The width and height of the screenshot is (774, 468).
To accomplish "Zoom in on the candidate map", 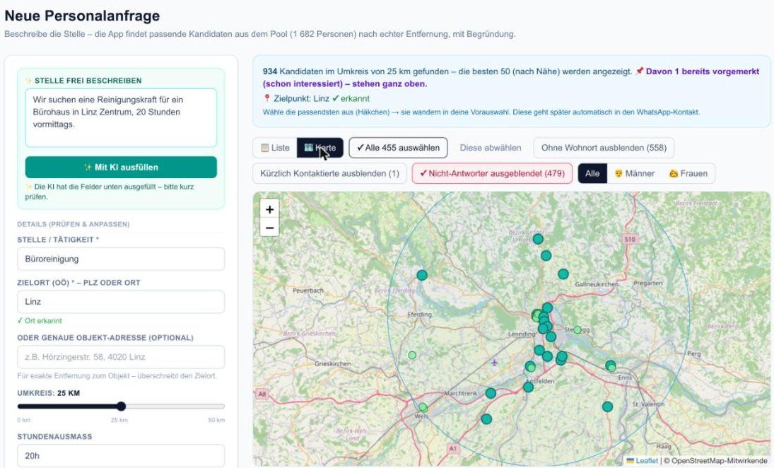I will click(269, 209).
